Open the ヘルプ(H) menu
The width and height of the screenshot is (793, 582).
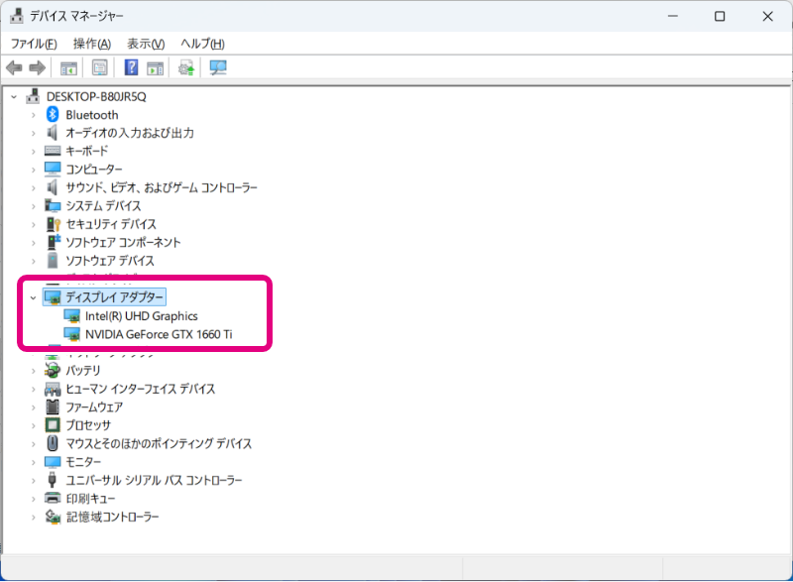click(x=202, y=44)
